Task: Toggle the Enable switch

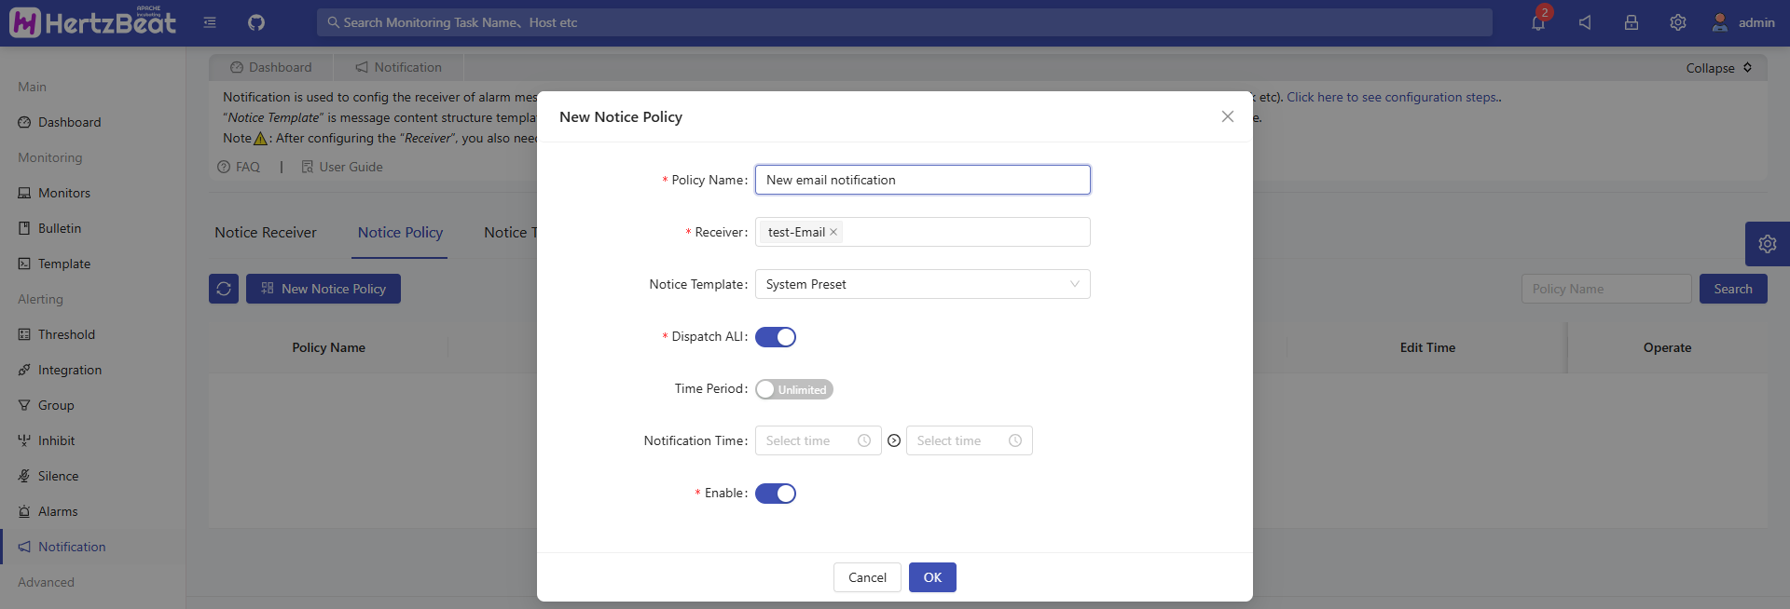Action: point(776,494)
